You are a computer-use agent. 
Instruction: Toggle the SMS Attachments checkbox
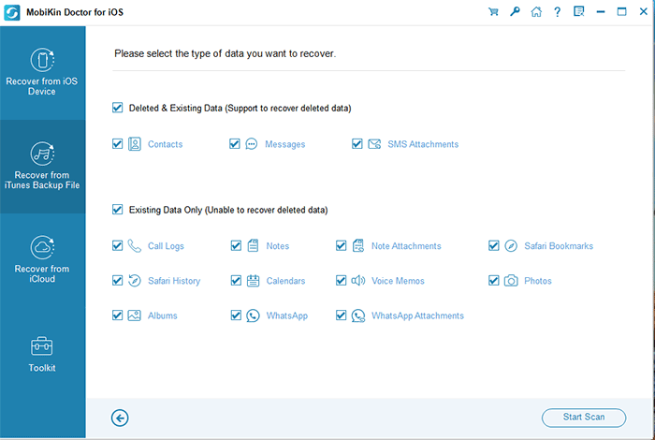[357, 144]
